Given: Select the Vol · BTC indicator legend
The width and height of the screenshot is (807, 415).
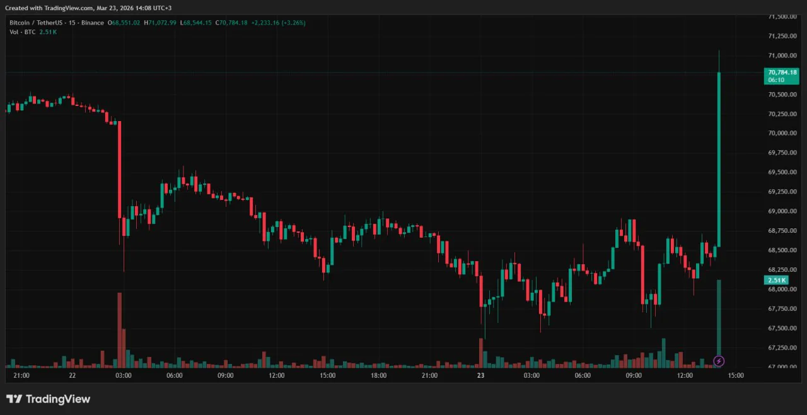Looking at the screenshot, I should click(x=23, y=32).
